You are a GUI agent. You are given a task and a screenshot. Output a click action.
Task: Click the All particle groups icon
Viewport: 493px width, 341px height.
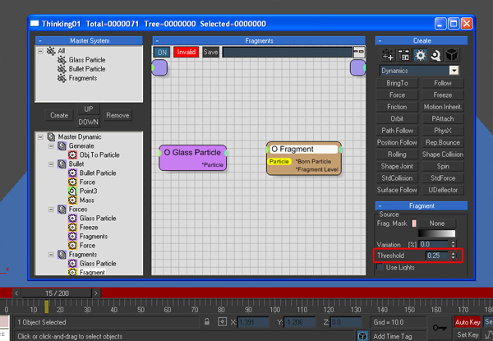pyautogui.click(x=51, y=51)
